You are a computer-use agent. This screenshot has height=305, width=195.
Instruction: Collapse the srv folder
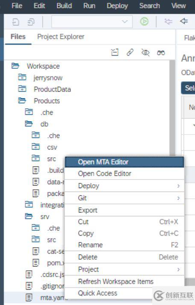pos(29,216)
